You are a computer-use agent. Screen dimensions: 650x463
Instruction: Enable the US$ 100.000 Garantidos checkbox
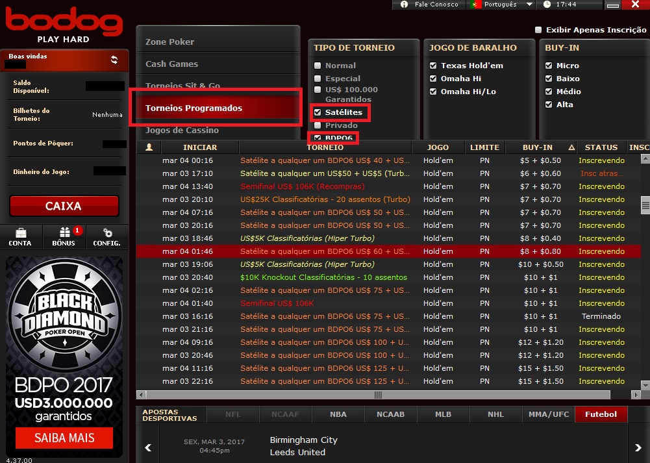[318, 90]
